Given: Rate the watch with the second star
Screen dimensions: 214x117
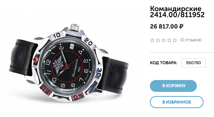Looking at the screenshot, I should [x=158, y=40].
